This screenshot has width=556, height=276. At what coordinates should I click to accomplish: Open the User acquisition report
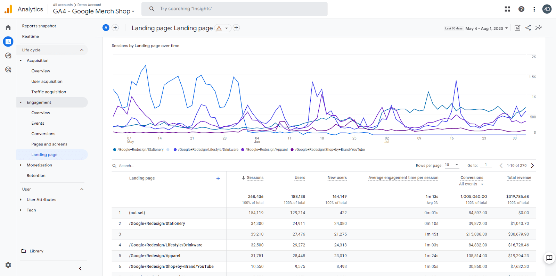(x=47, y=82)
